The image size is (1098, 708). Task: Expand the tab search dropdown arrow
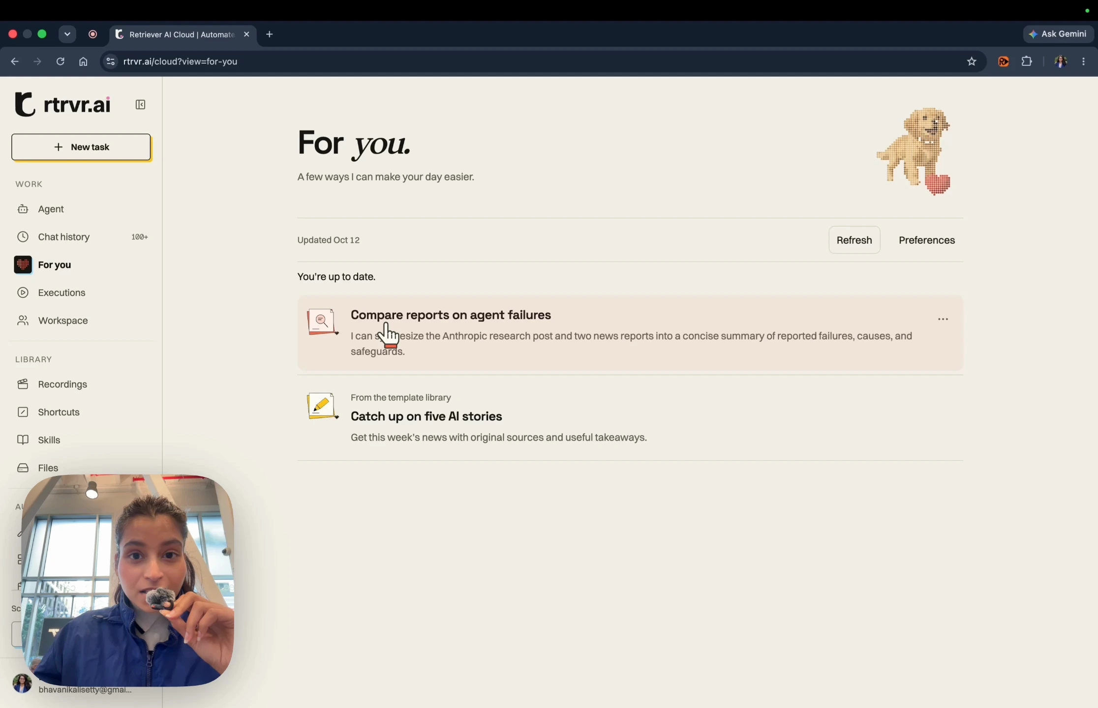[x=67, y=34]
